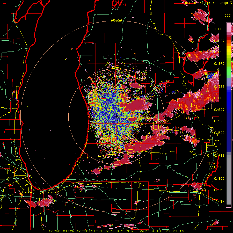Click the yellow segment of color bar
This screenshot has width=233, height=233.
point(229,50)
